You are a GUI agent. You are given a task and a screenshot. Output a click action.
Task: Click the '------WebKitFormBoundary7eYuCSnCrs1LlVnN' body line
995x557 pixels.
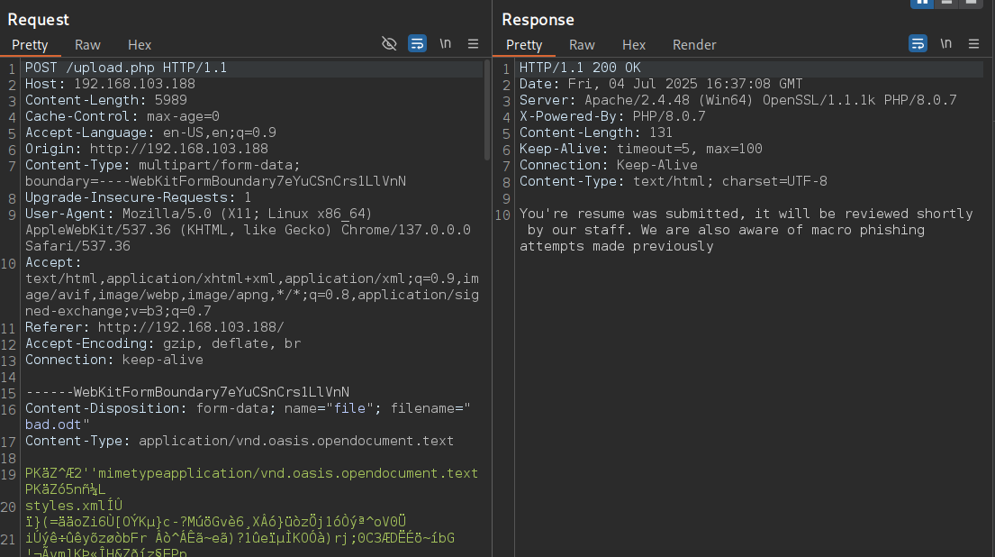(x=187, y=392)
